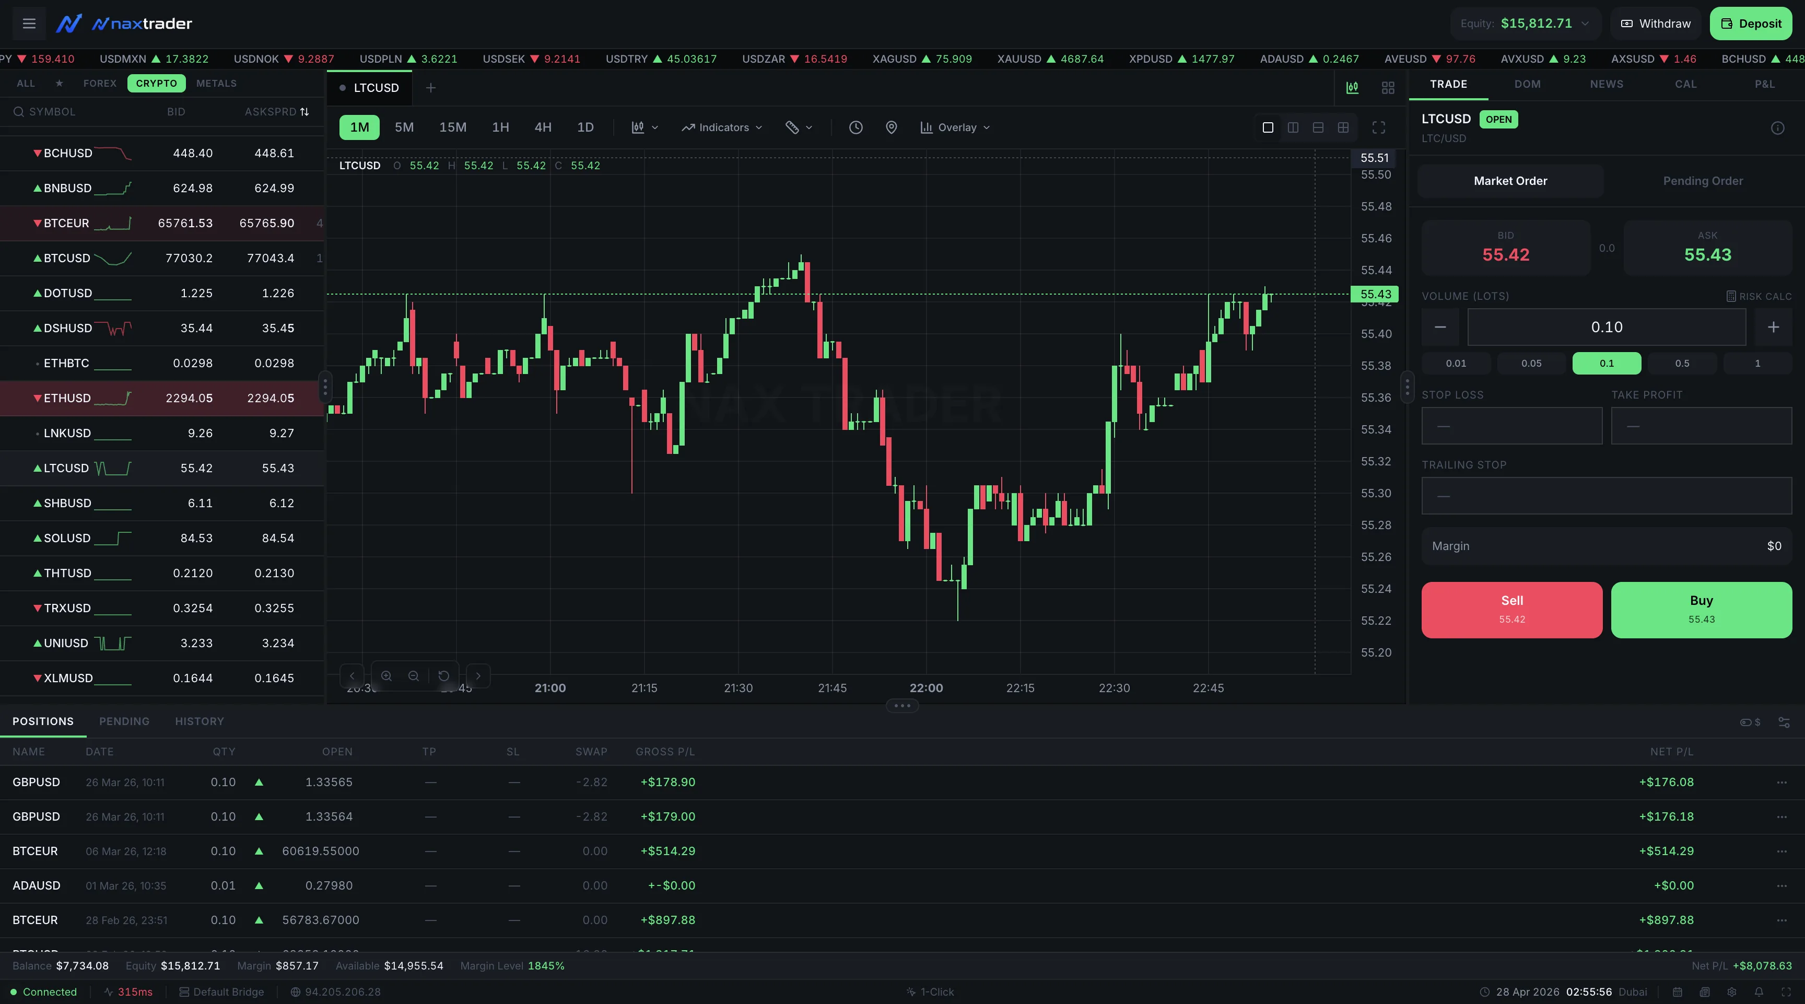
Task: Open the Overlay dropdown menu
Action: (x=955, y=127)
